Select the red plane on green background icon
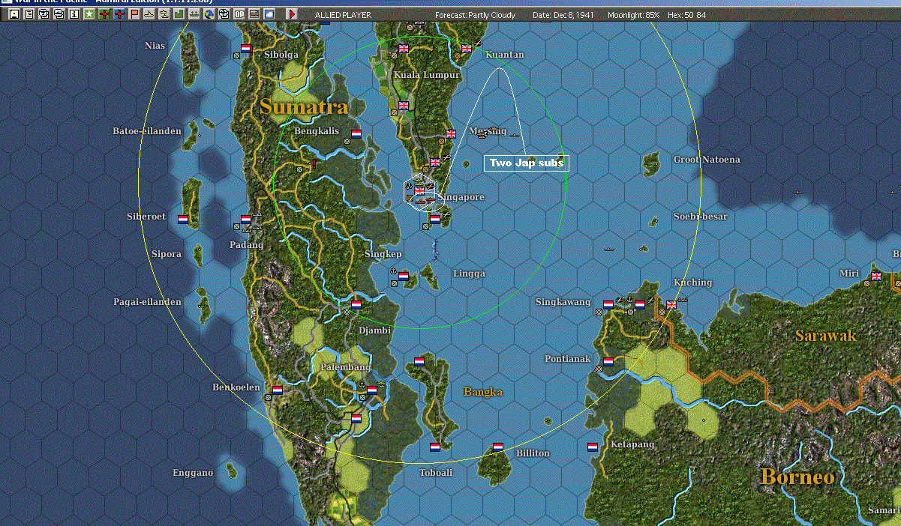Screen dimensions: 901x526 pyautogui.click(x=104, y=14)
